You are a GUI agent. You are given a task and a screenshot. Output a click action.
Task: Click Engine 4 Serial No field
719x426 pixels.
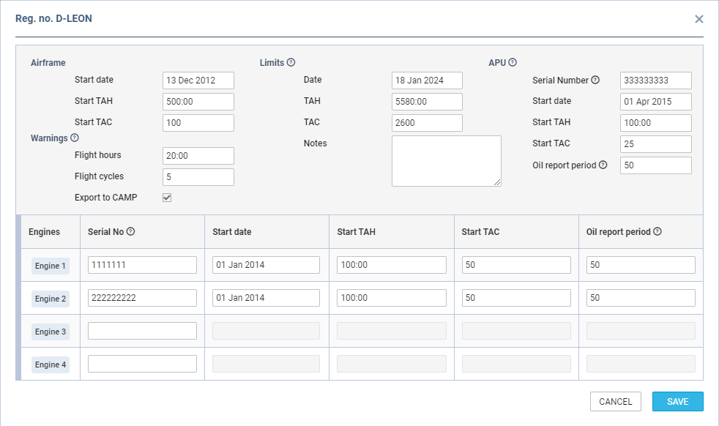click(x=142, y=364)
